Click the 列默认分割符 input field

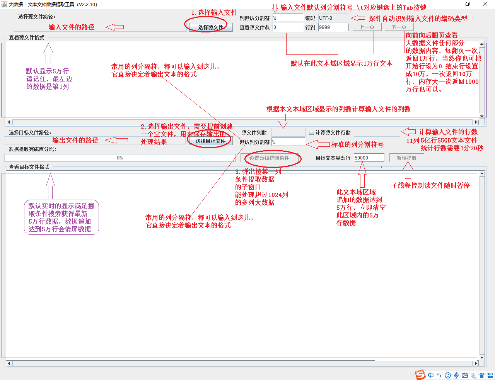288,18
